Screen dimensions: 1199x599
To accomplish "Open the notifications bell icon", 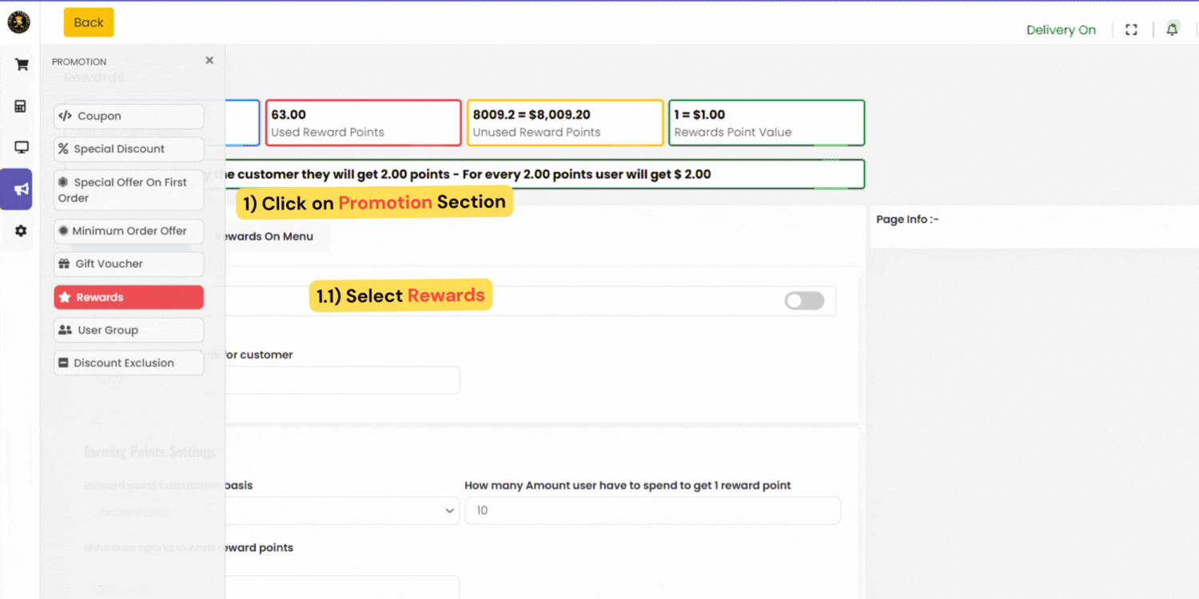I will click(x=1172, y=30).
